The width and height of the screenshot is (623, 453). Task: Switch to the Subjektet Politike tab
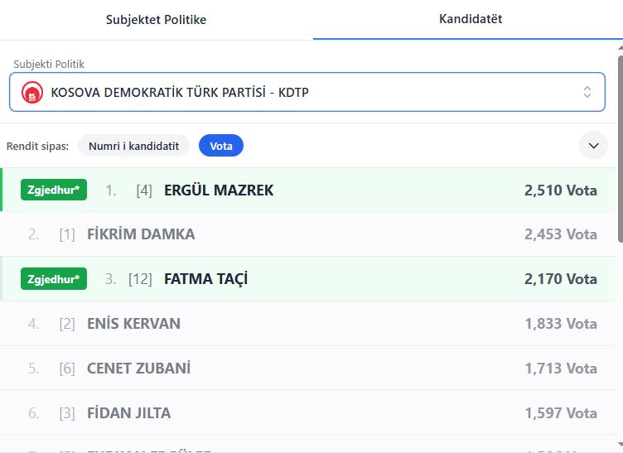[x=156, y=20]
